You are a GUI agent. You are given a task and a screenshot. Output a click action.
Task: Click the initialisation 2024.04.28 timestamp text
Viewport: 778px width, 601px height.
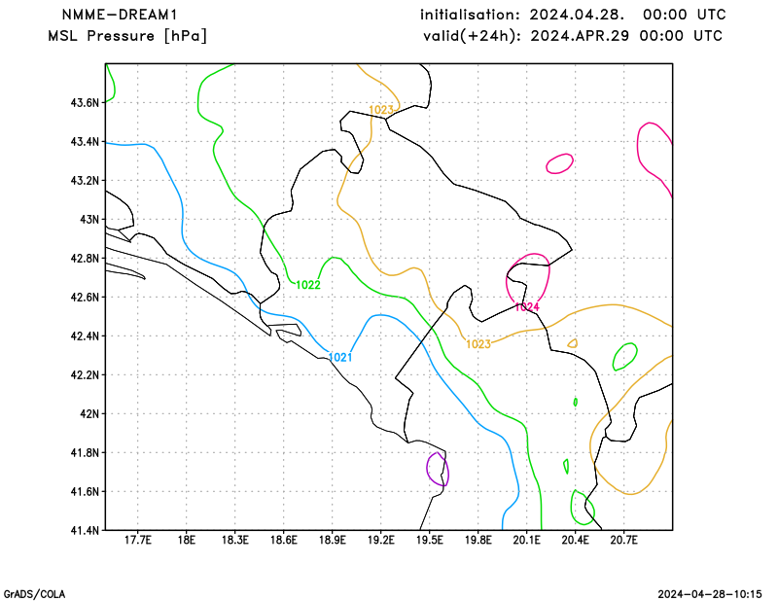pos(573,15)
